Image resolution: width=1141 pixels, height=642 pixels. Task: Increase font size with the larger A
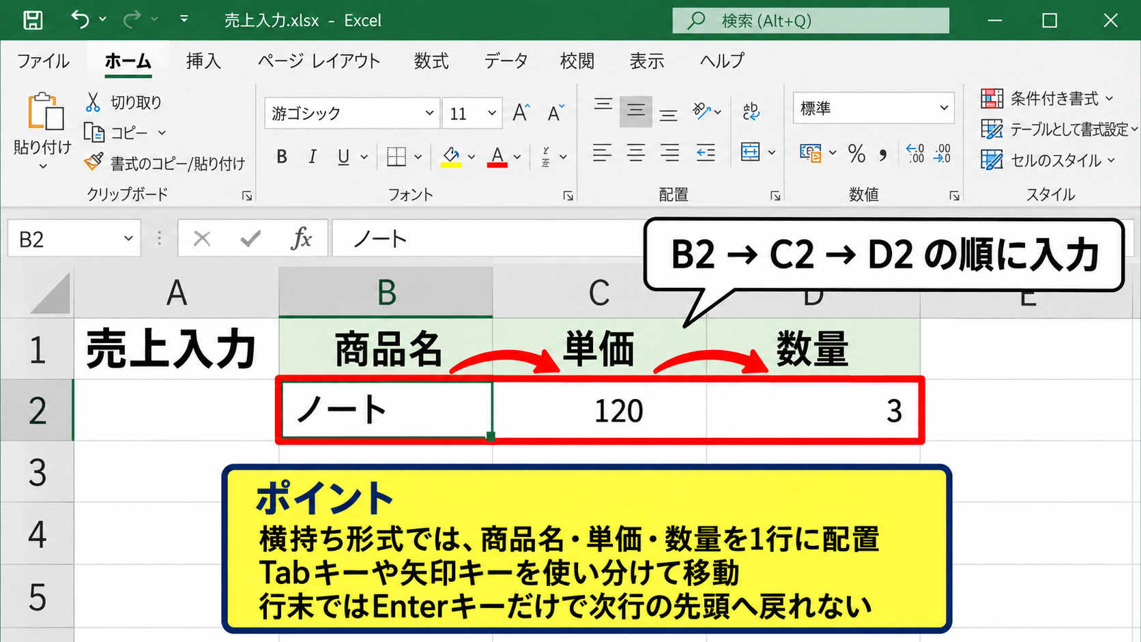click(x=521, y=113)
